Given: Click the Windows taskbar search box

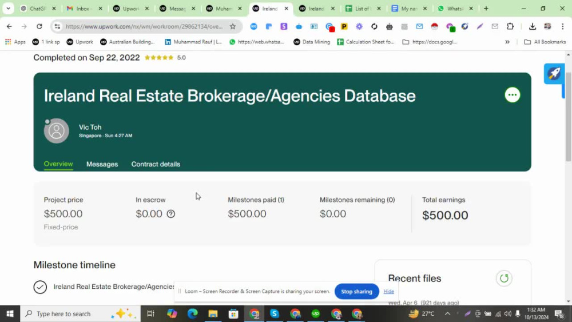Looking at the screenshot, I should tap(80, 313).
